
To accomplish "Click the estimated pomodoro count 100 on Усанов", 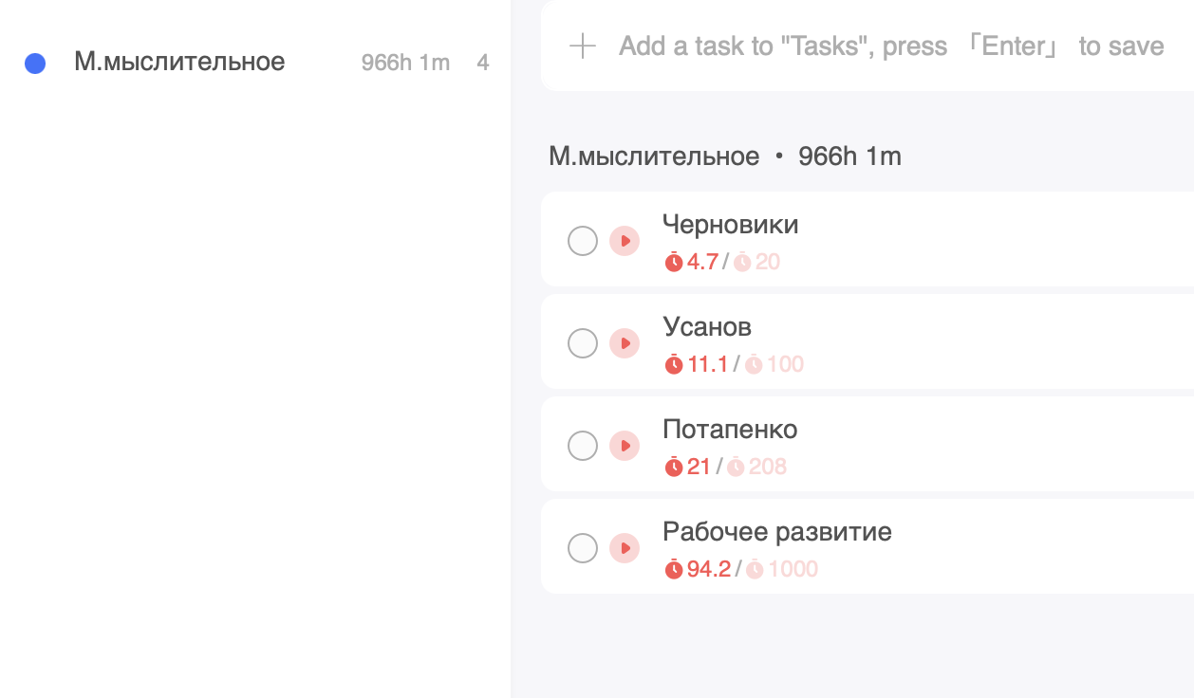I will [x=785, y=364].
